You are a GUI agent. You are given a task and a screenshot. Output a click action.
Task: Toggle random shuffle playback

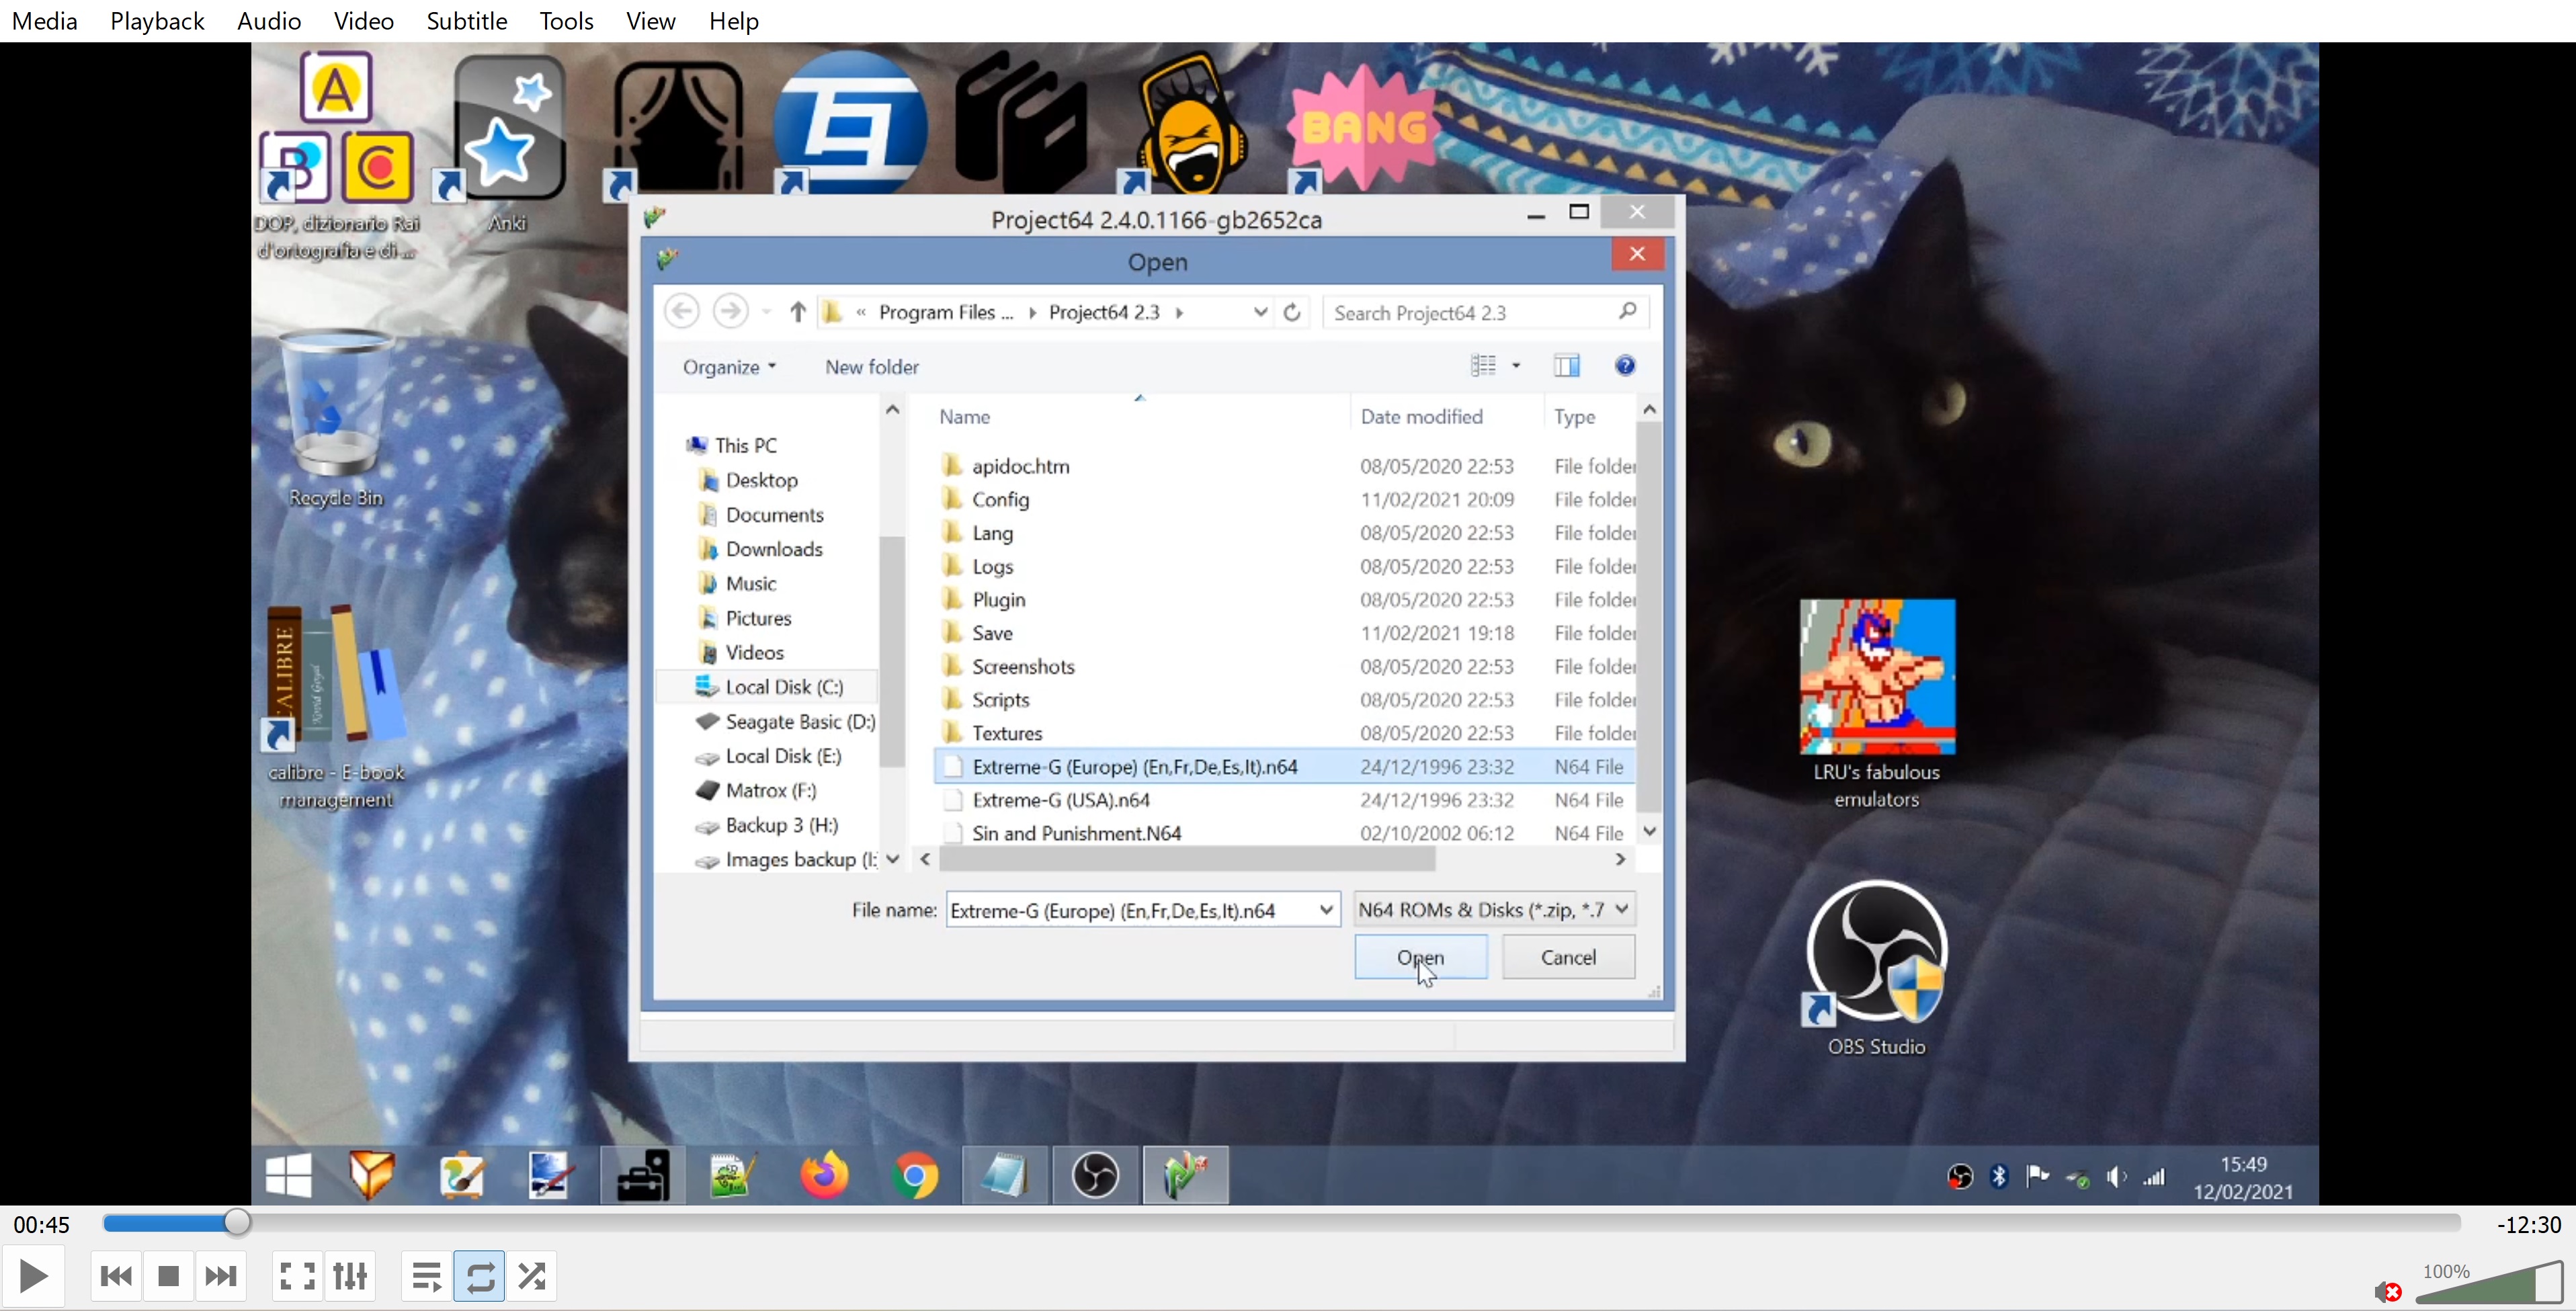(532, 1276)
